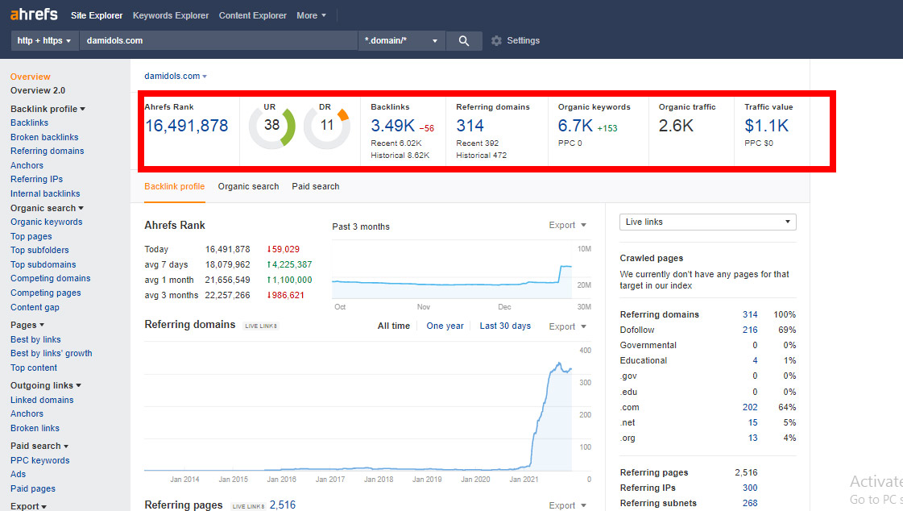The width and height of the screenshot is (903, 511).
Task: Collapse the Paid search sidebar section
Action: (39, 446)
